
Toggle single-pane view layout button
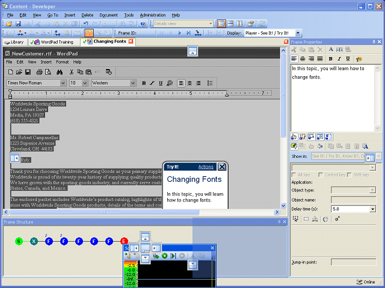click(221, 24)
